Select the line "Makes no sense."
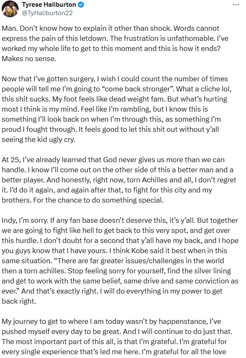 click(x=29, y=59)
